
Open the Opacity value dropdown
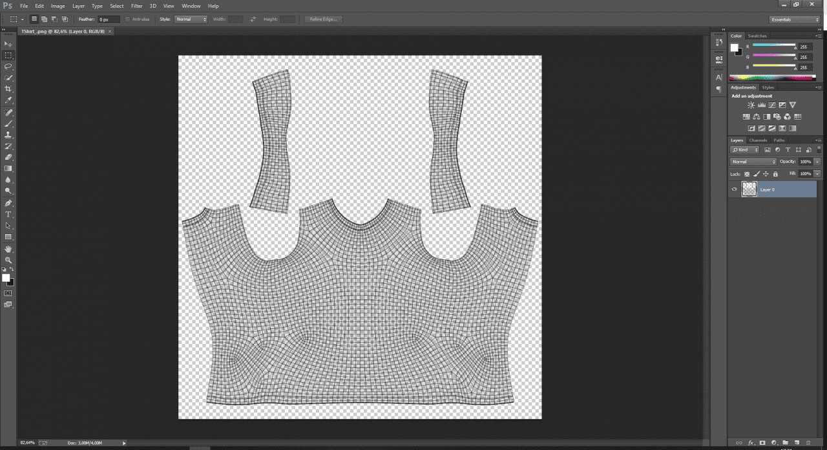tap(817, 162)
